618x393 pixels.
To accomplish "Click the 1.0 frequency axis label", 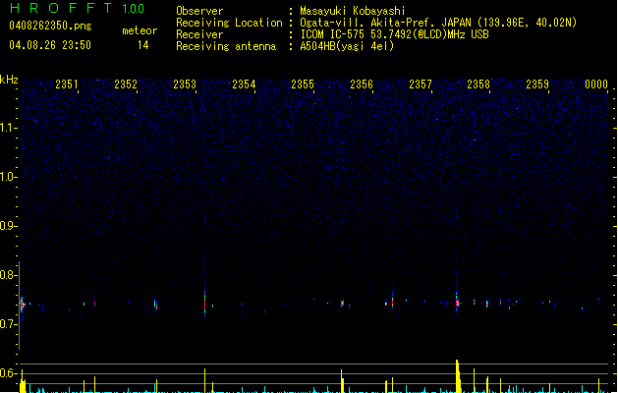I will [9, 177].
